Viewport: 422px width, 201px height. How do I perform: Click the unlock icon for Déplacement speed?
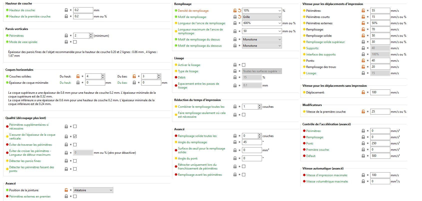(363, 92)
